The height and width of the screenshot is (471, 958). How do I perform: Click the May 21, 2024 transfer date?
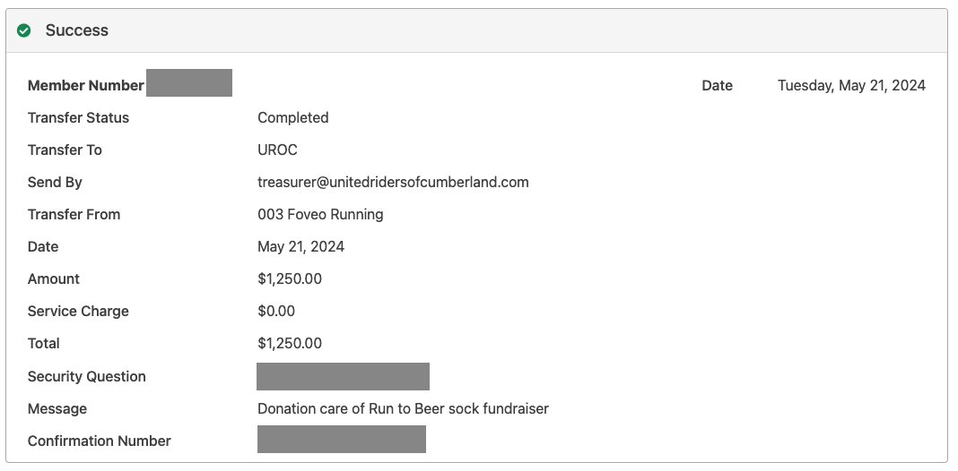click(x=301, y=247)
